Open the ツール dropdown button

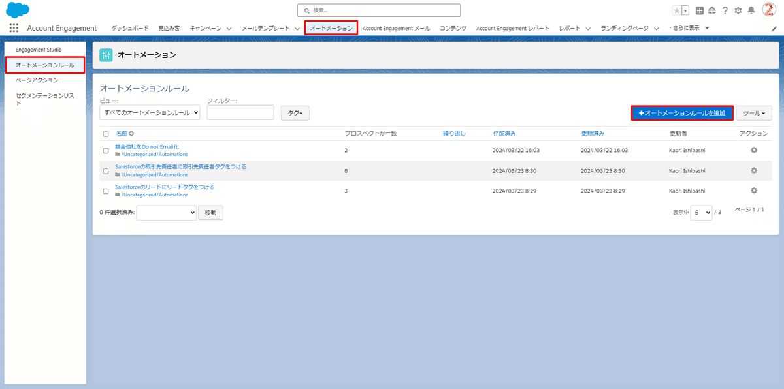coord(754,113)
